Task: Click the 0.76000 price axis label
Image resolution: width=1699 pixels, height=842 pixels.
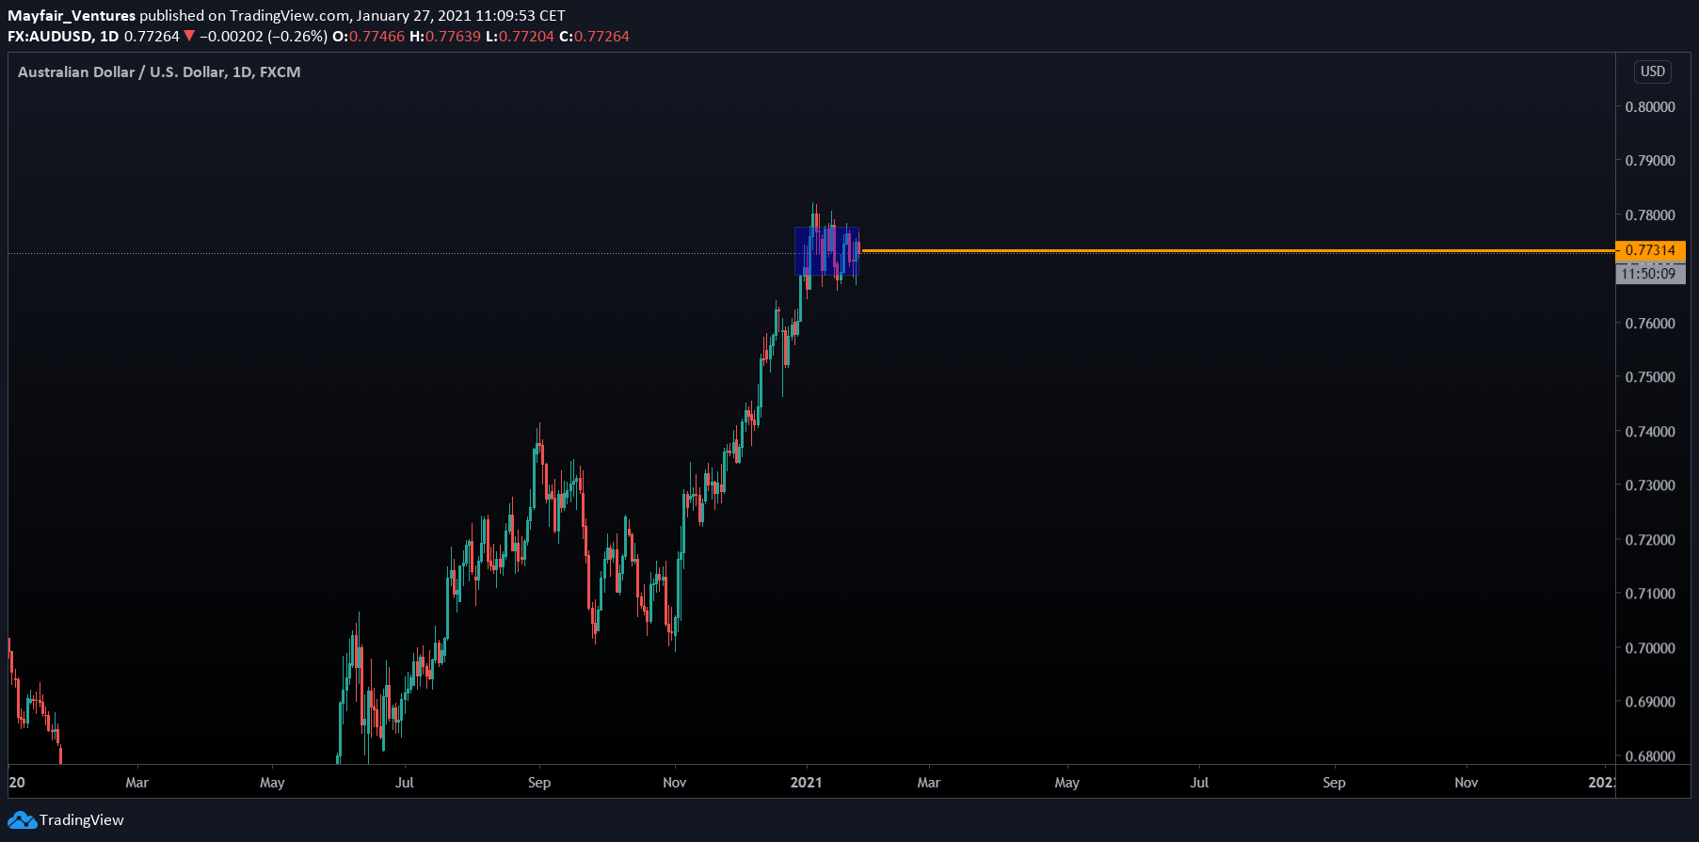Action: point(1650,324)
